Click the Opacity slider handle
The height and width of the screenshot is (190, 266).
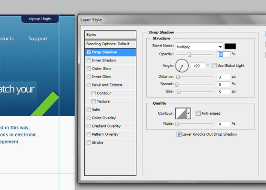190,55
